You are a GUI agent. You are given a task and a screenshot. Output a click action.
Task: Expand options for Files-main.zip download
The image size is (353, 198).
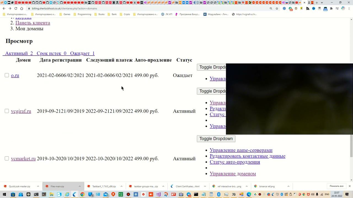80,186
